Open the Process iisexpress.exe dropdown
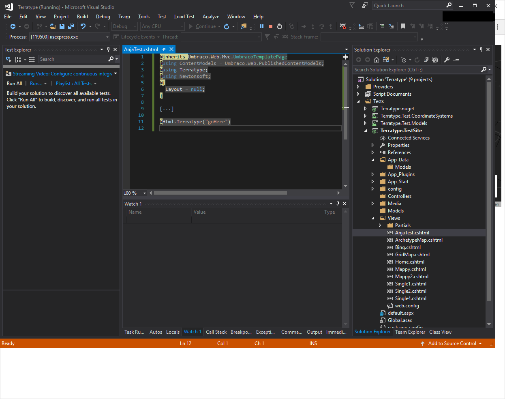 70,37
